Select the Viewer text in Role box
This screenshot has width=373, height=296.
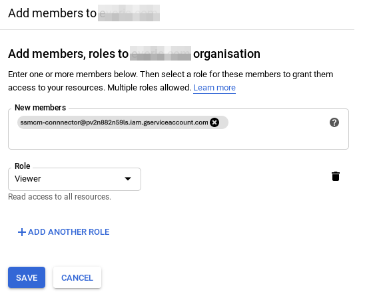pos(27,179)
